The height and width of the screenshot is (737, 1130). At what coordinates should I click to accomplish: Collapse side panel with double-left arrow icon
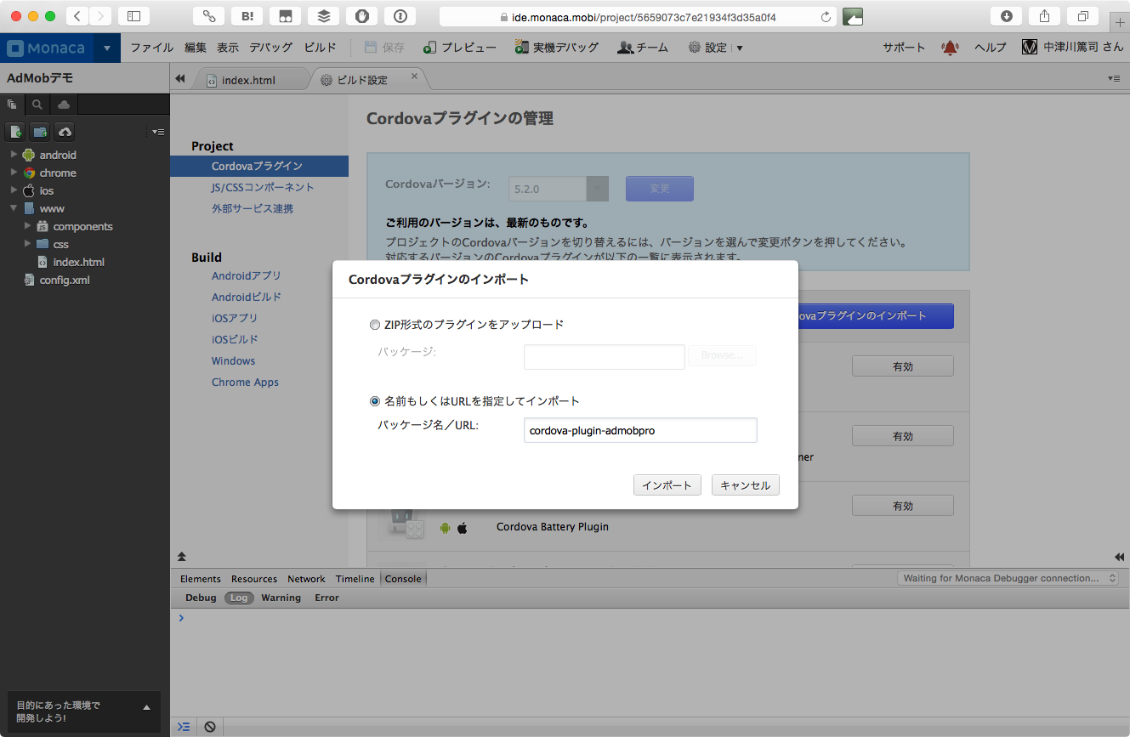(x=180, y=79)
